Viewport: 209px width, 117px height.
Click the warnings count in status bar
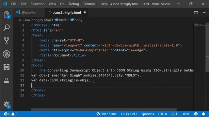pos(14,114)
